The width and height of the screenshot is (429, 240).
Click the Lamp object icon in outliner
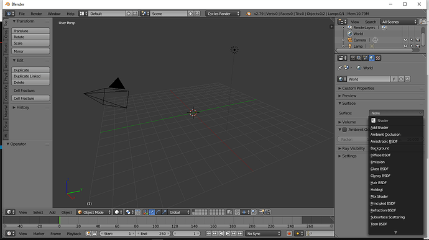(349, 46)
